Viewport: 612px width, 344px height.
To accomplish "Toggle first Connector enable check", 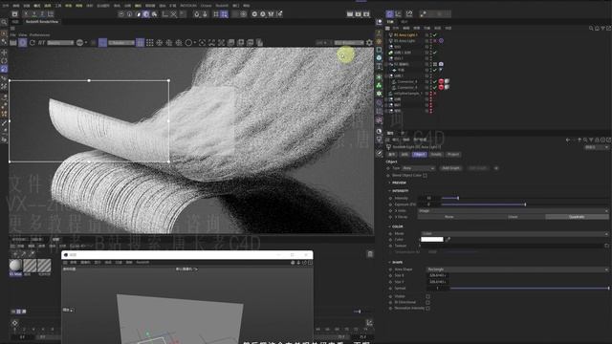I will 435,81.
